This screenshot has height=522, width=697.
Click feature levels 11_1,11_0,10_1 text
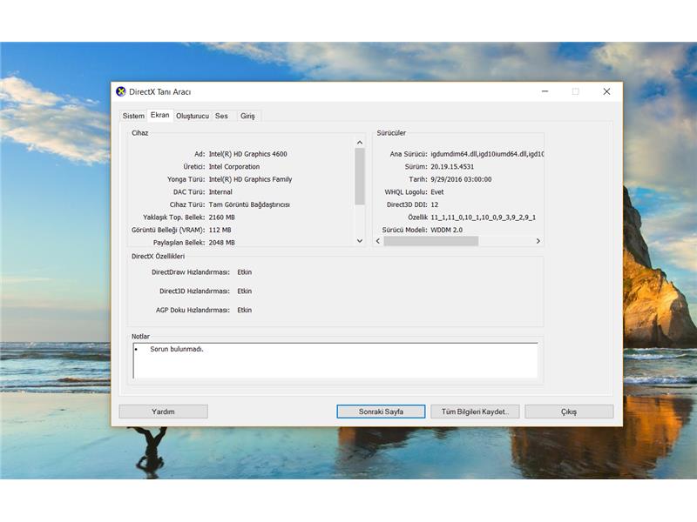[x=484, y=217]
